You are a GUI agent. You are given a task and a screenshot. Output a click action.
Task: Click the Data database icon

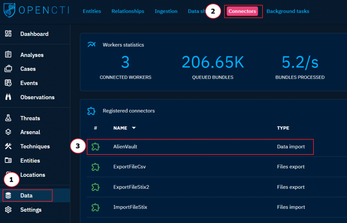click(8, 195)
